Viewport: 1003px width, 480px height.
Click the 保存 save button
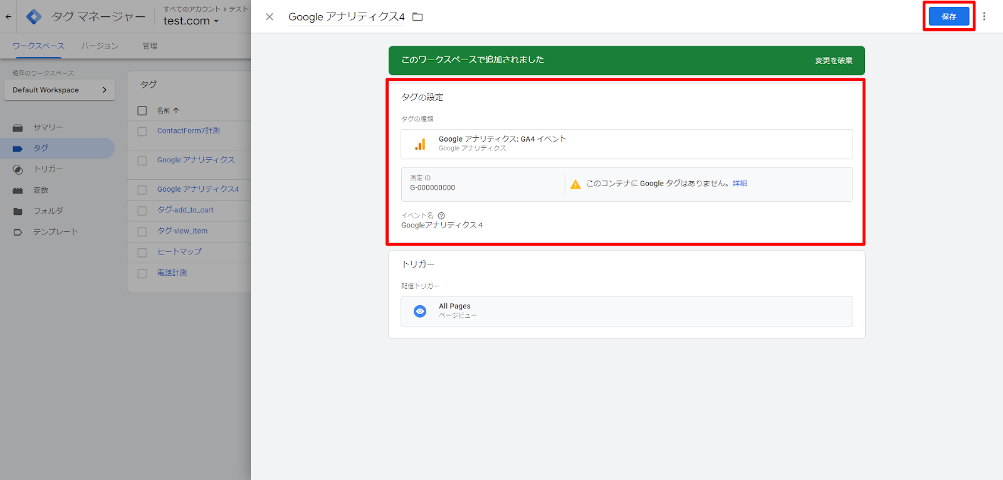949,17
